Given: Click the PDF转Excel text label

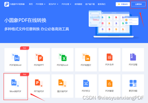Looking at the screenshot, I should click(x=63, y=65).
